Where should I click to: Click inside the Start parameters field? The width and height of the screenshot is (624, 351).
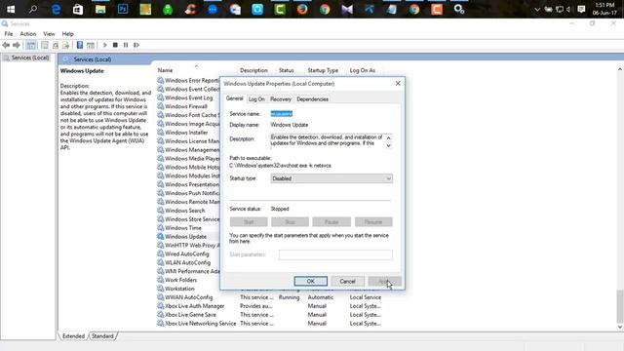pyautogui.click(x=335, y=254)
